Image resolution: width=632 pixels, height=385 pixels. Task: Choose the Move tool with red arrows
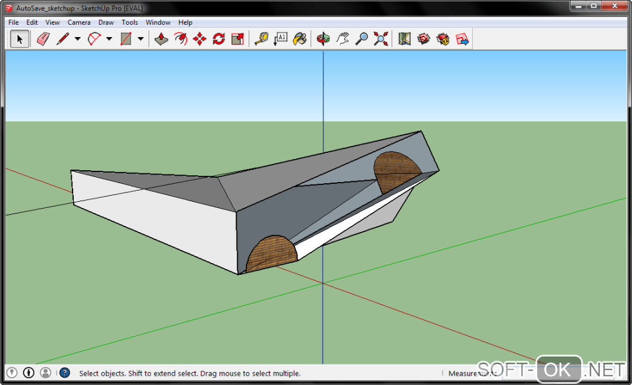[x=200, y=39]
